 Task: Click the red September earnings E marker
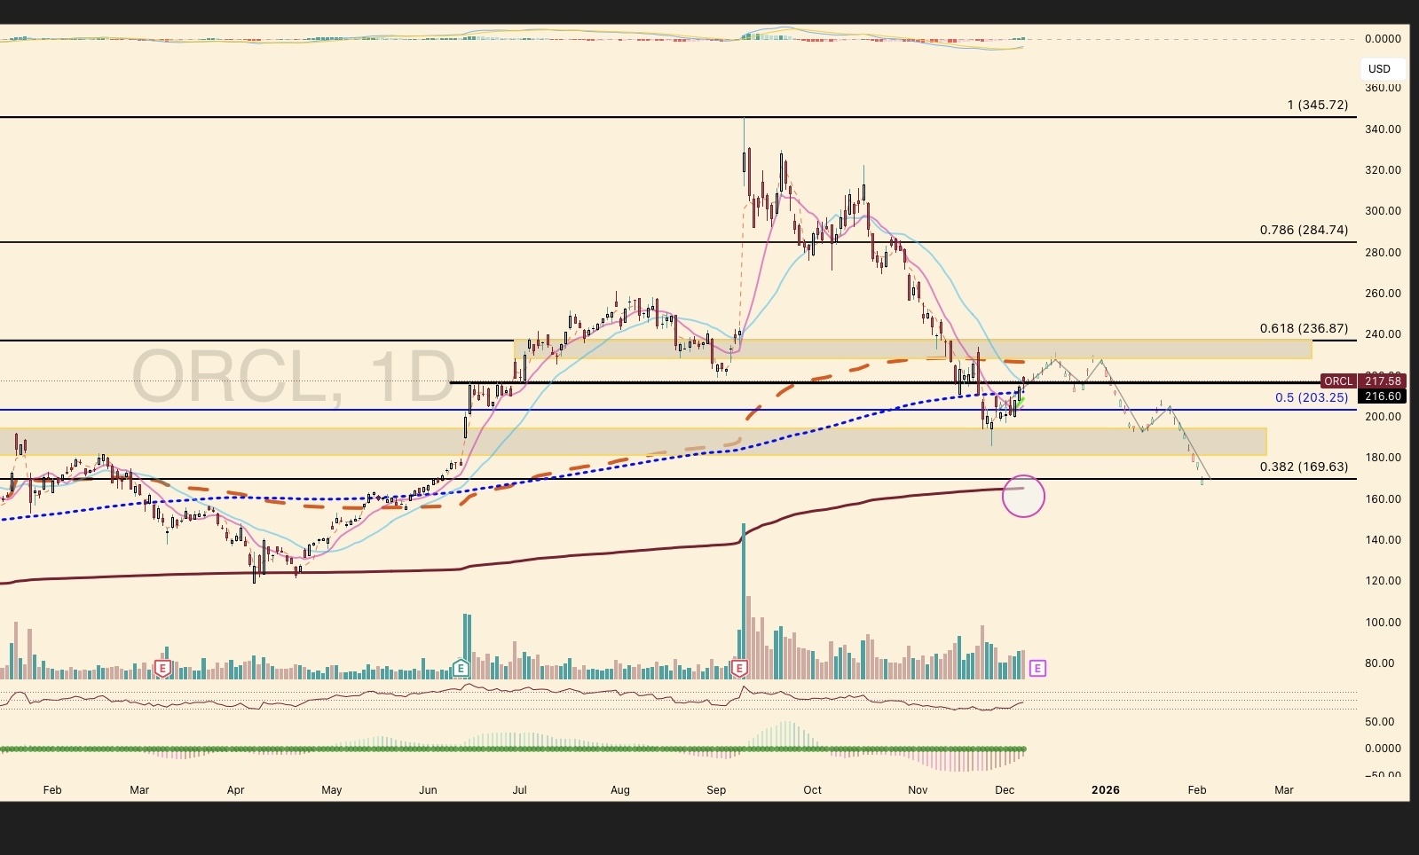point(739,668)
